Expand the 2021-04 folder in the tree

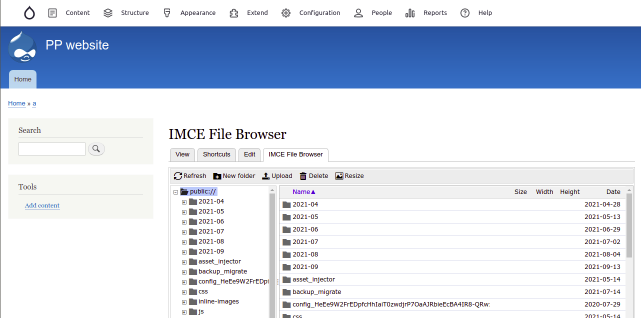(184, 201)
